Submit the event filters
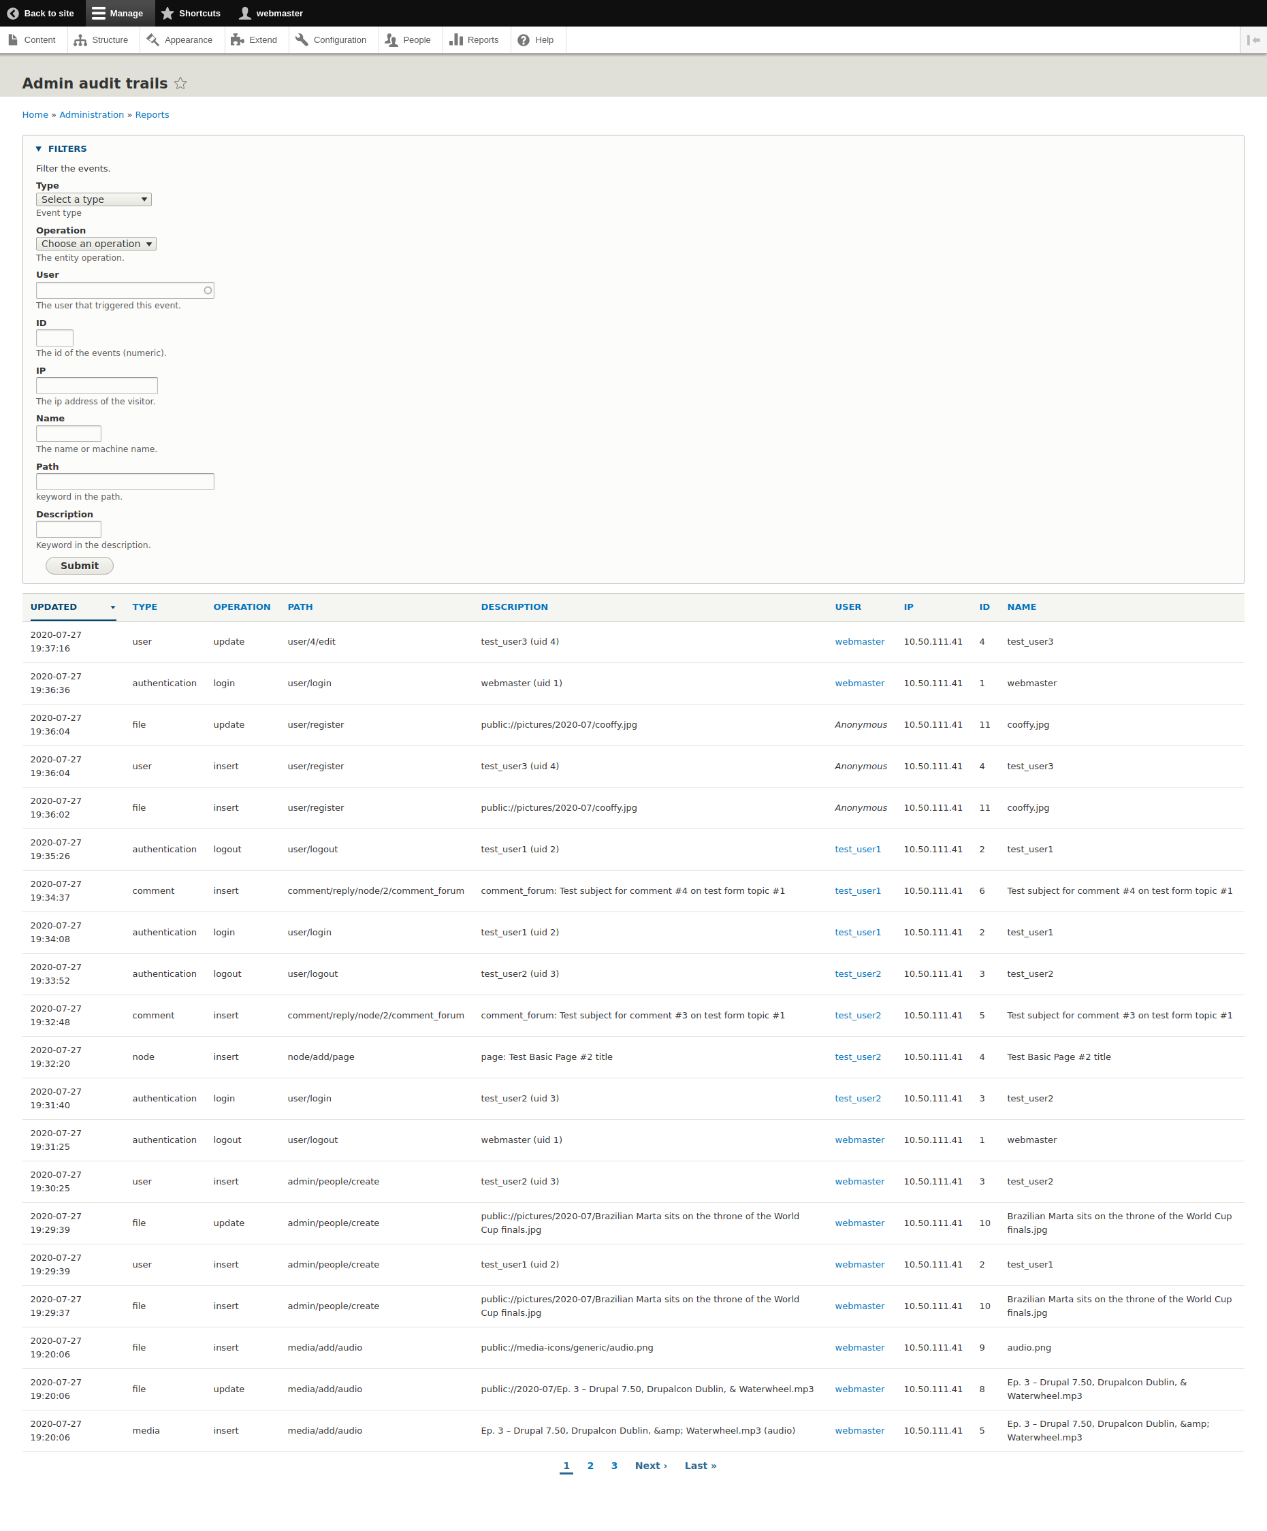 80,566
